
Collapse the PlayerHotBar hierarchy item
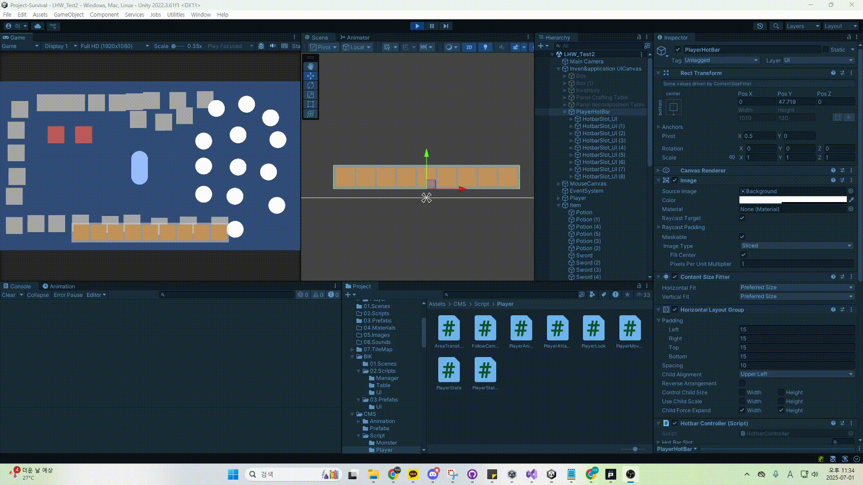tap(565, 112)
